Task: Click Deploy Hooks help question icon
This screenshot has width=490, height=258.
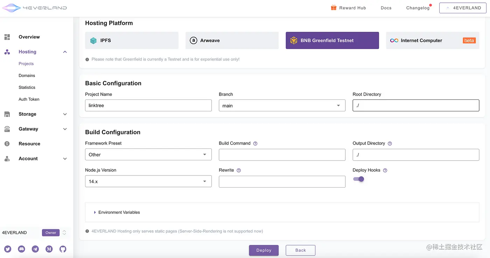Action: (x=385, y=170)
